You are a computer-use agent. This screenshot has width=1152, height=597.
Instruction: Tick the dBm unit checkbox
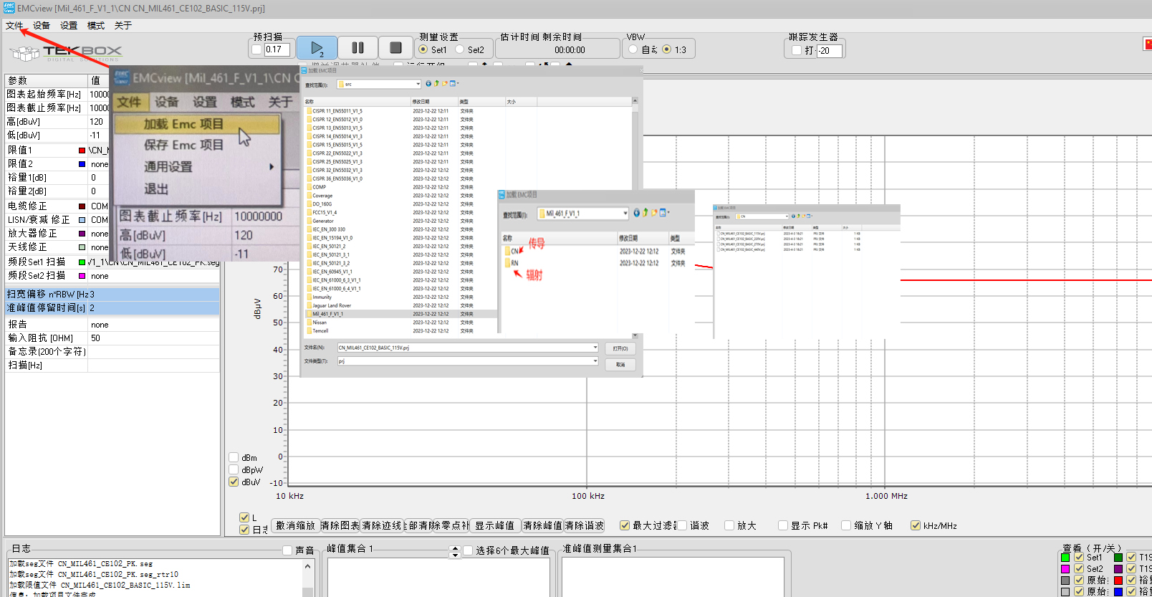click(x=234, y=457)
